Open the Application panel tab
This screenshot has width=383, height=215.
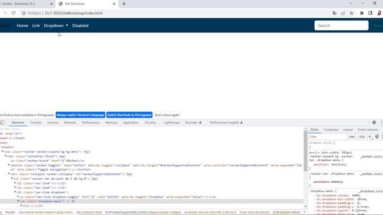coord(130,122)
